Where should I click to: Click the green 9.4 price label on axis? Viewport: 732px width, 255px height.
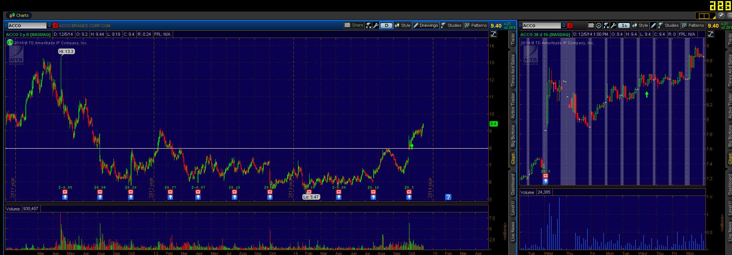(493, 124)
